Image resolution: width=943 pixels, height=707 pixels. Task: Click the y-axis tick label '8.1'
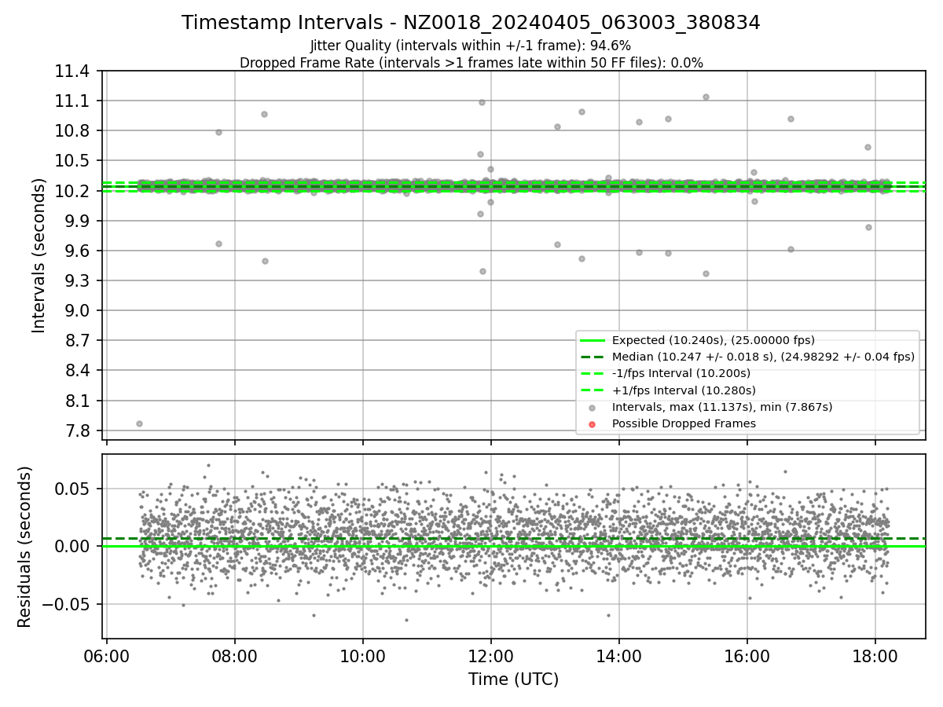[x=77, y=401]
